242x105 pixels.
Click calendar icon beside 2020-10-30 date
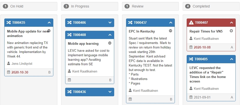[9, 72]
